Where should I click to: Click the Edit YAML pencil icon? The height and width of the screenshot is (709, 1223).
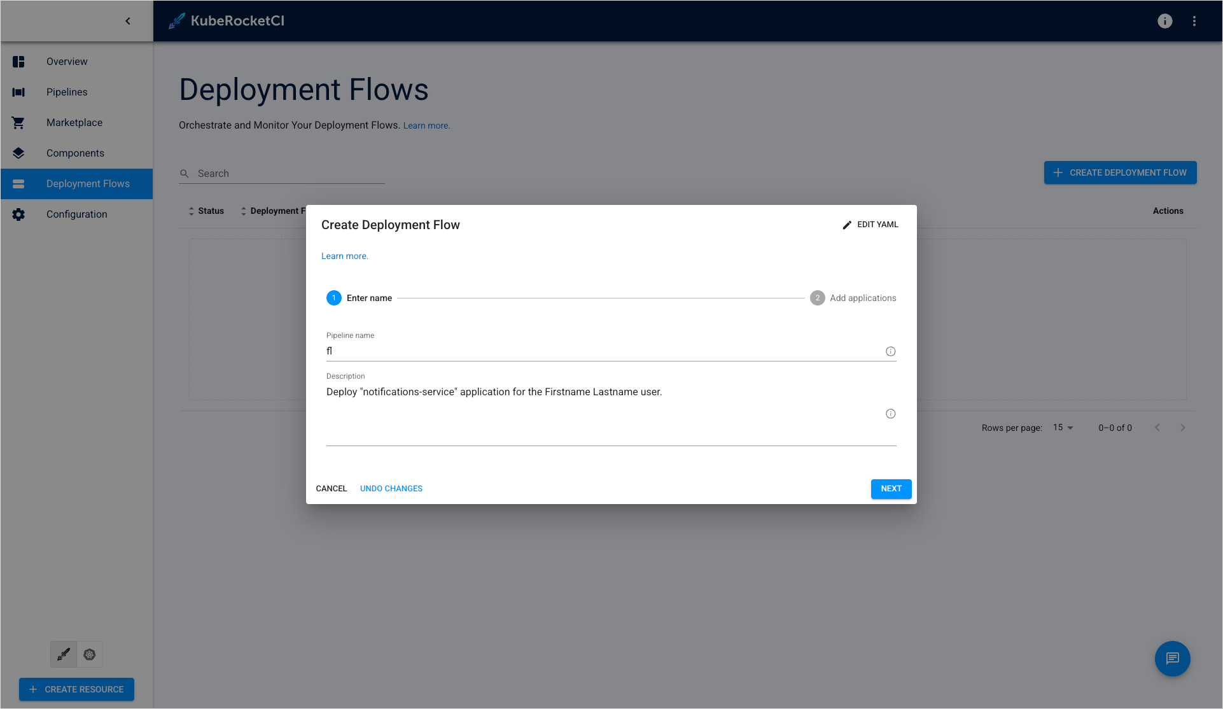tap(846, 225)
